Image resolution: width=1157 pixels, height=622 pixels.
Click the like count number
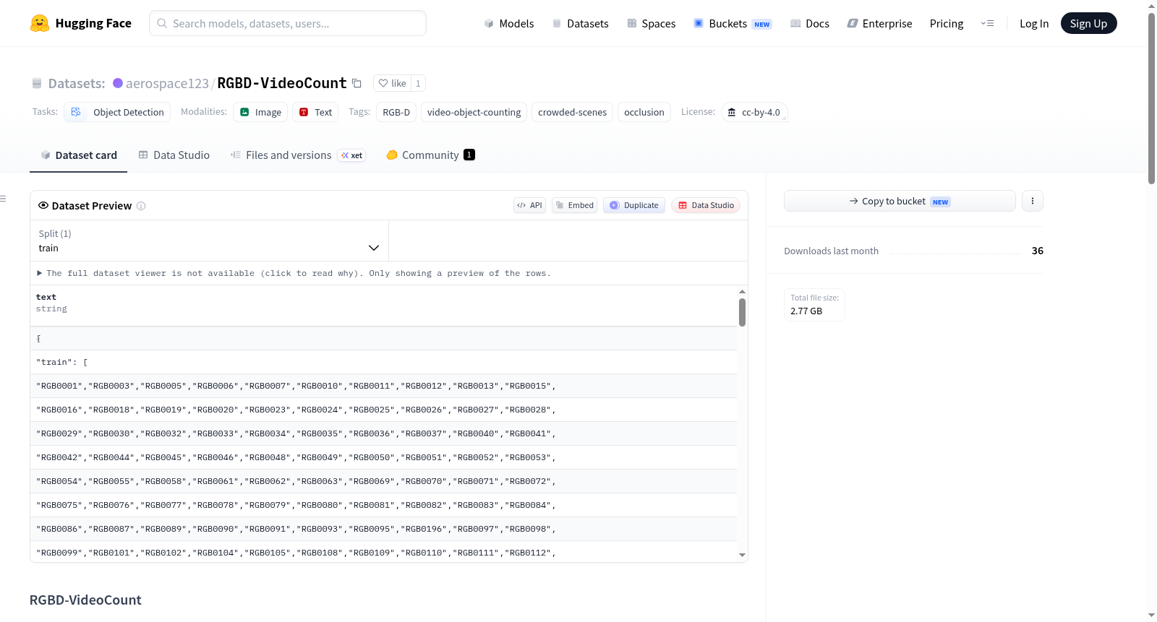[418, 83]
